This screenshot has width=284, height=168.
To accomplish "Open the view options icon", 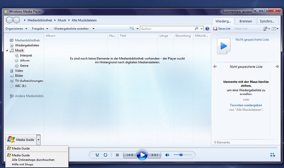I will tap(132, 28).
